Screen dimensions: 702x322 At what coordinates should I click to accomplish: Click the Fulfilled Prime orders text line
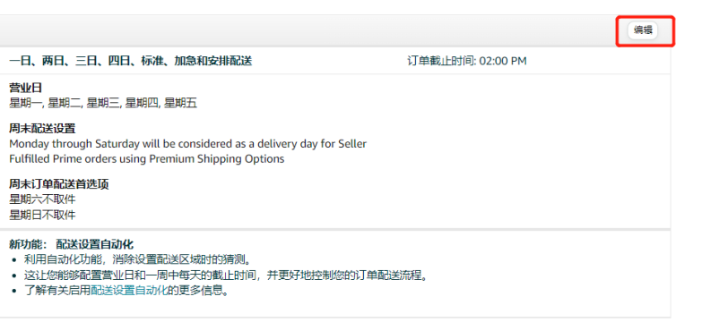(147, 159)
